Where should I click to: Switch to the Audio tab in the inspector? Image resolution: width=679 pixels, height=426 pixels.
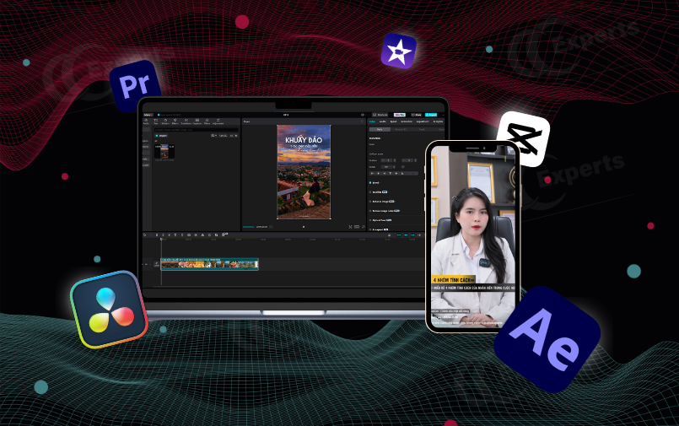coord(384,122)
